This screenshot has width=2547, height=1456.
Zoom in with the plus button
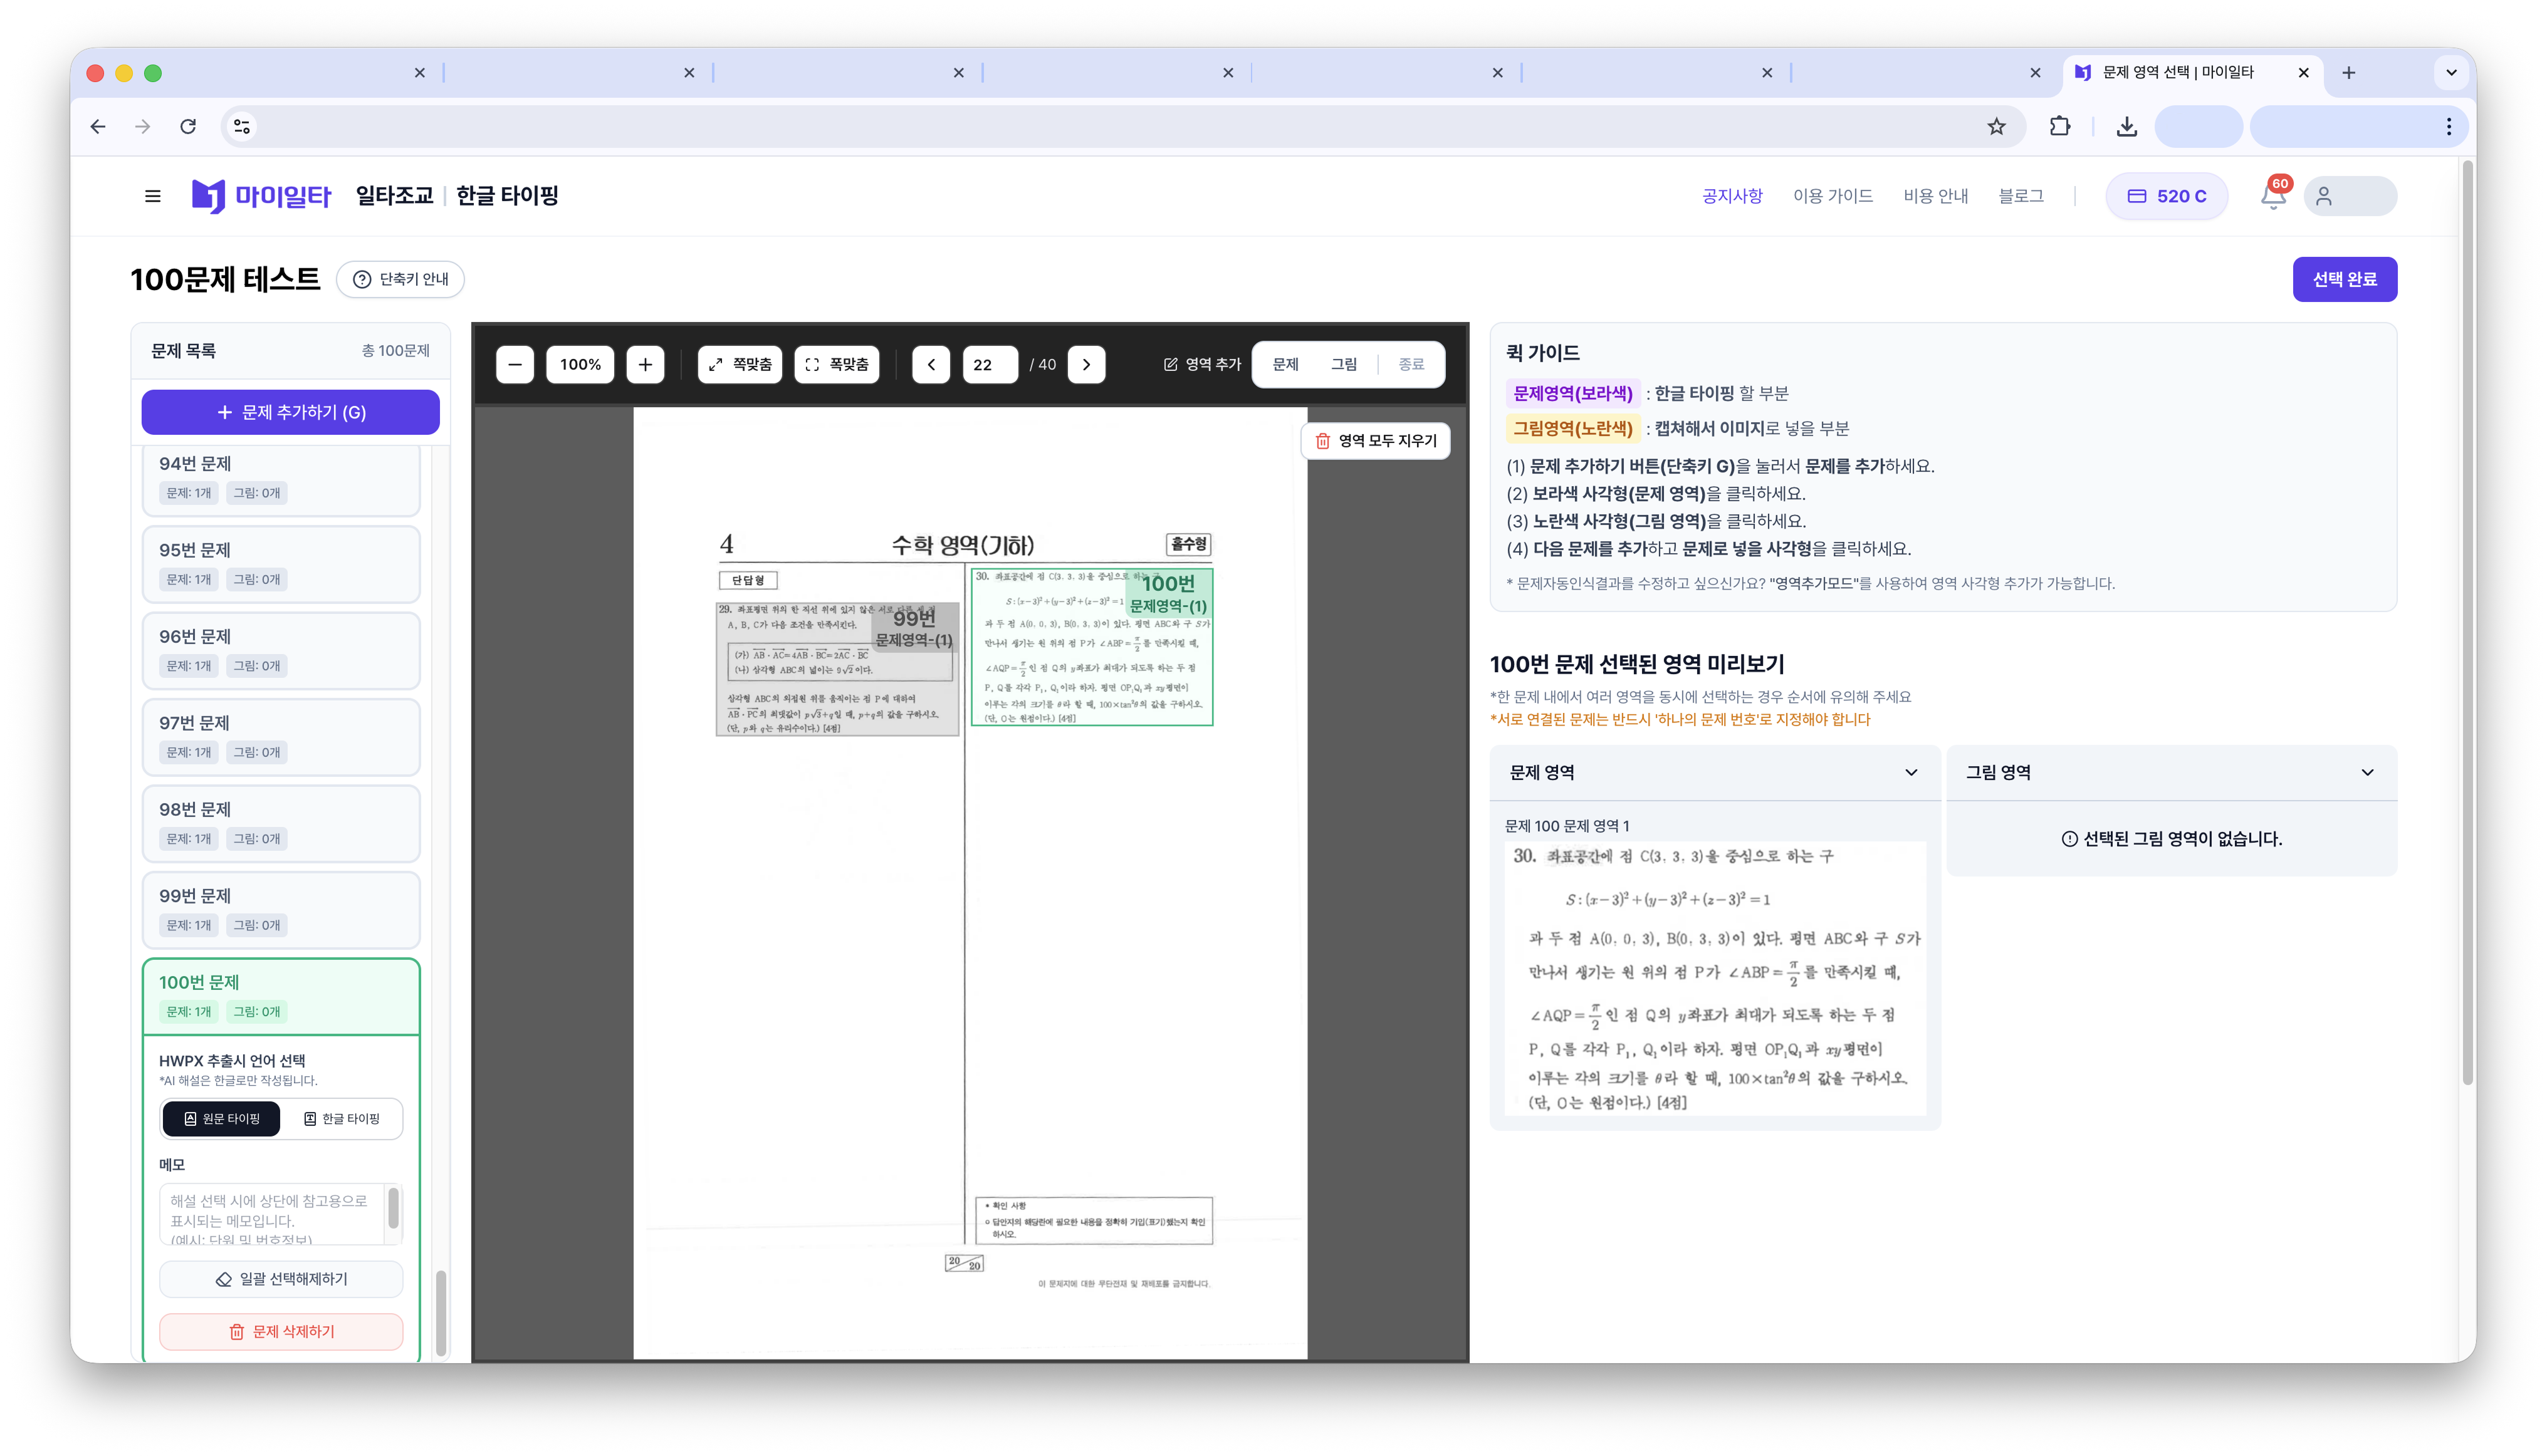(x=646, y=364)
